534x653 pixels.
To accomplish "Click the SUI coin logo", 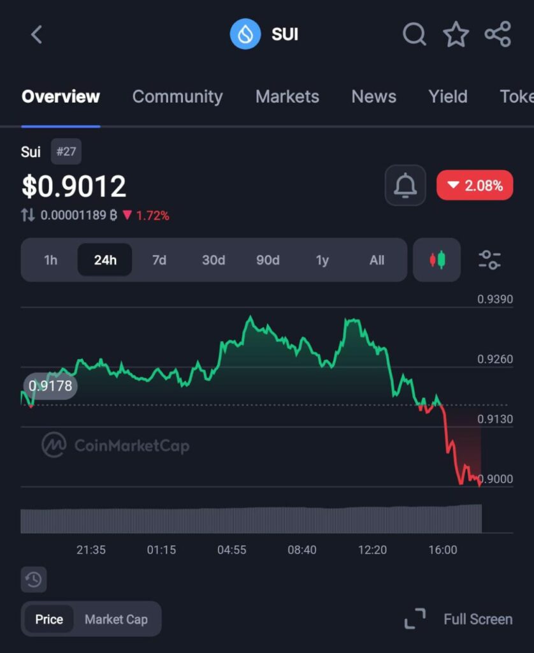I will tap(245, 34).
